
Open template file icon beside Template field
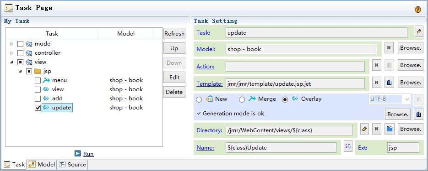pos(390,83)
